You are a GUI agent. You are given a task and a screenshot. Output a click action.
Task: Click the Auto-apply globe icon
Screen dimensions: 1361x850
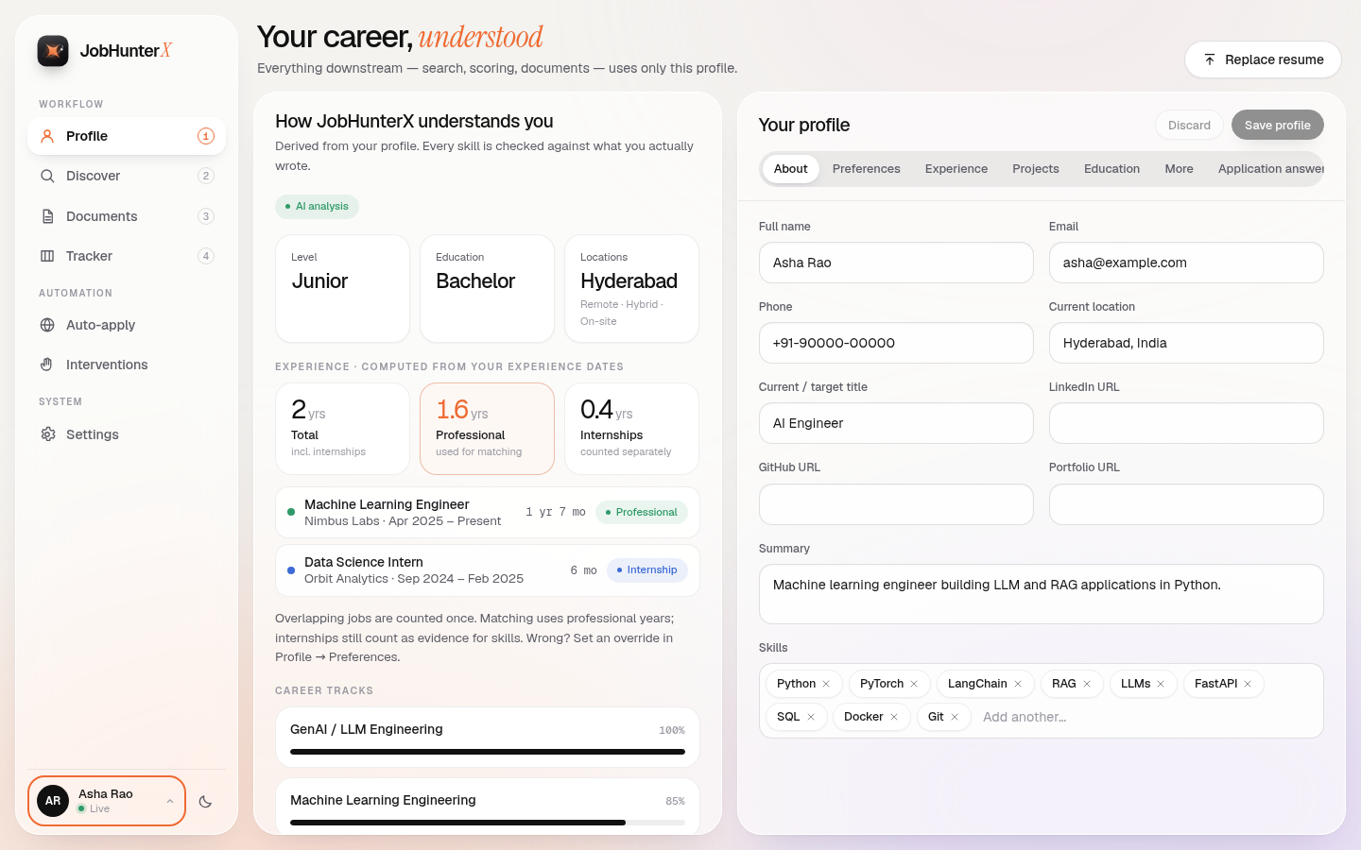pos(47,325)
